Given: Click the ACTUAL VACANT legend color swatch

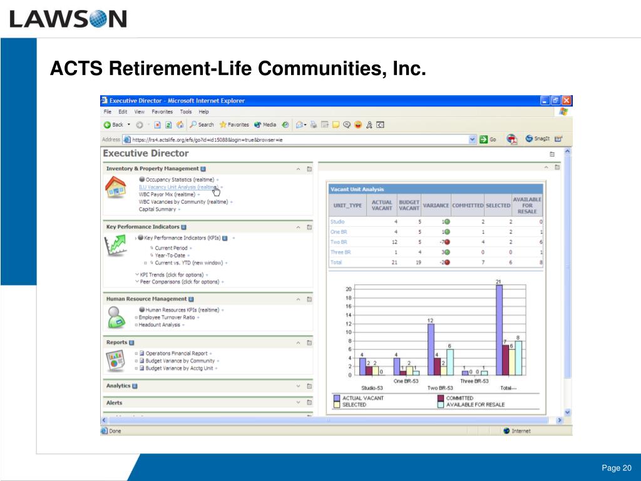Looking at the screenshot, I should [x=337, y=398].
